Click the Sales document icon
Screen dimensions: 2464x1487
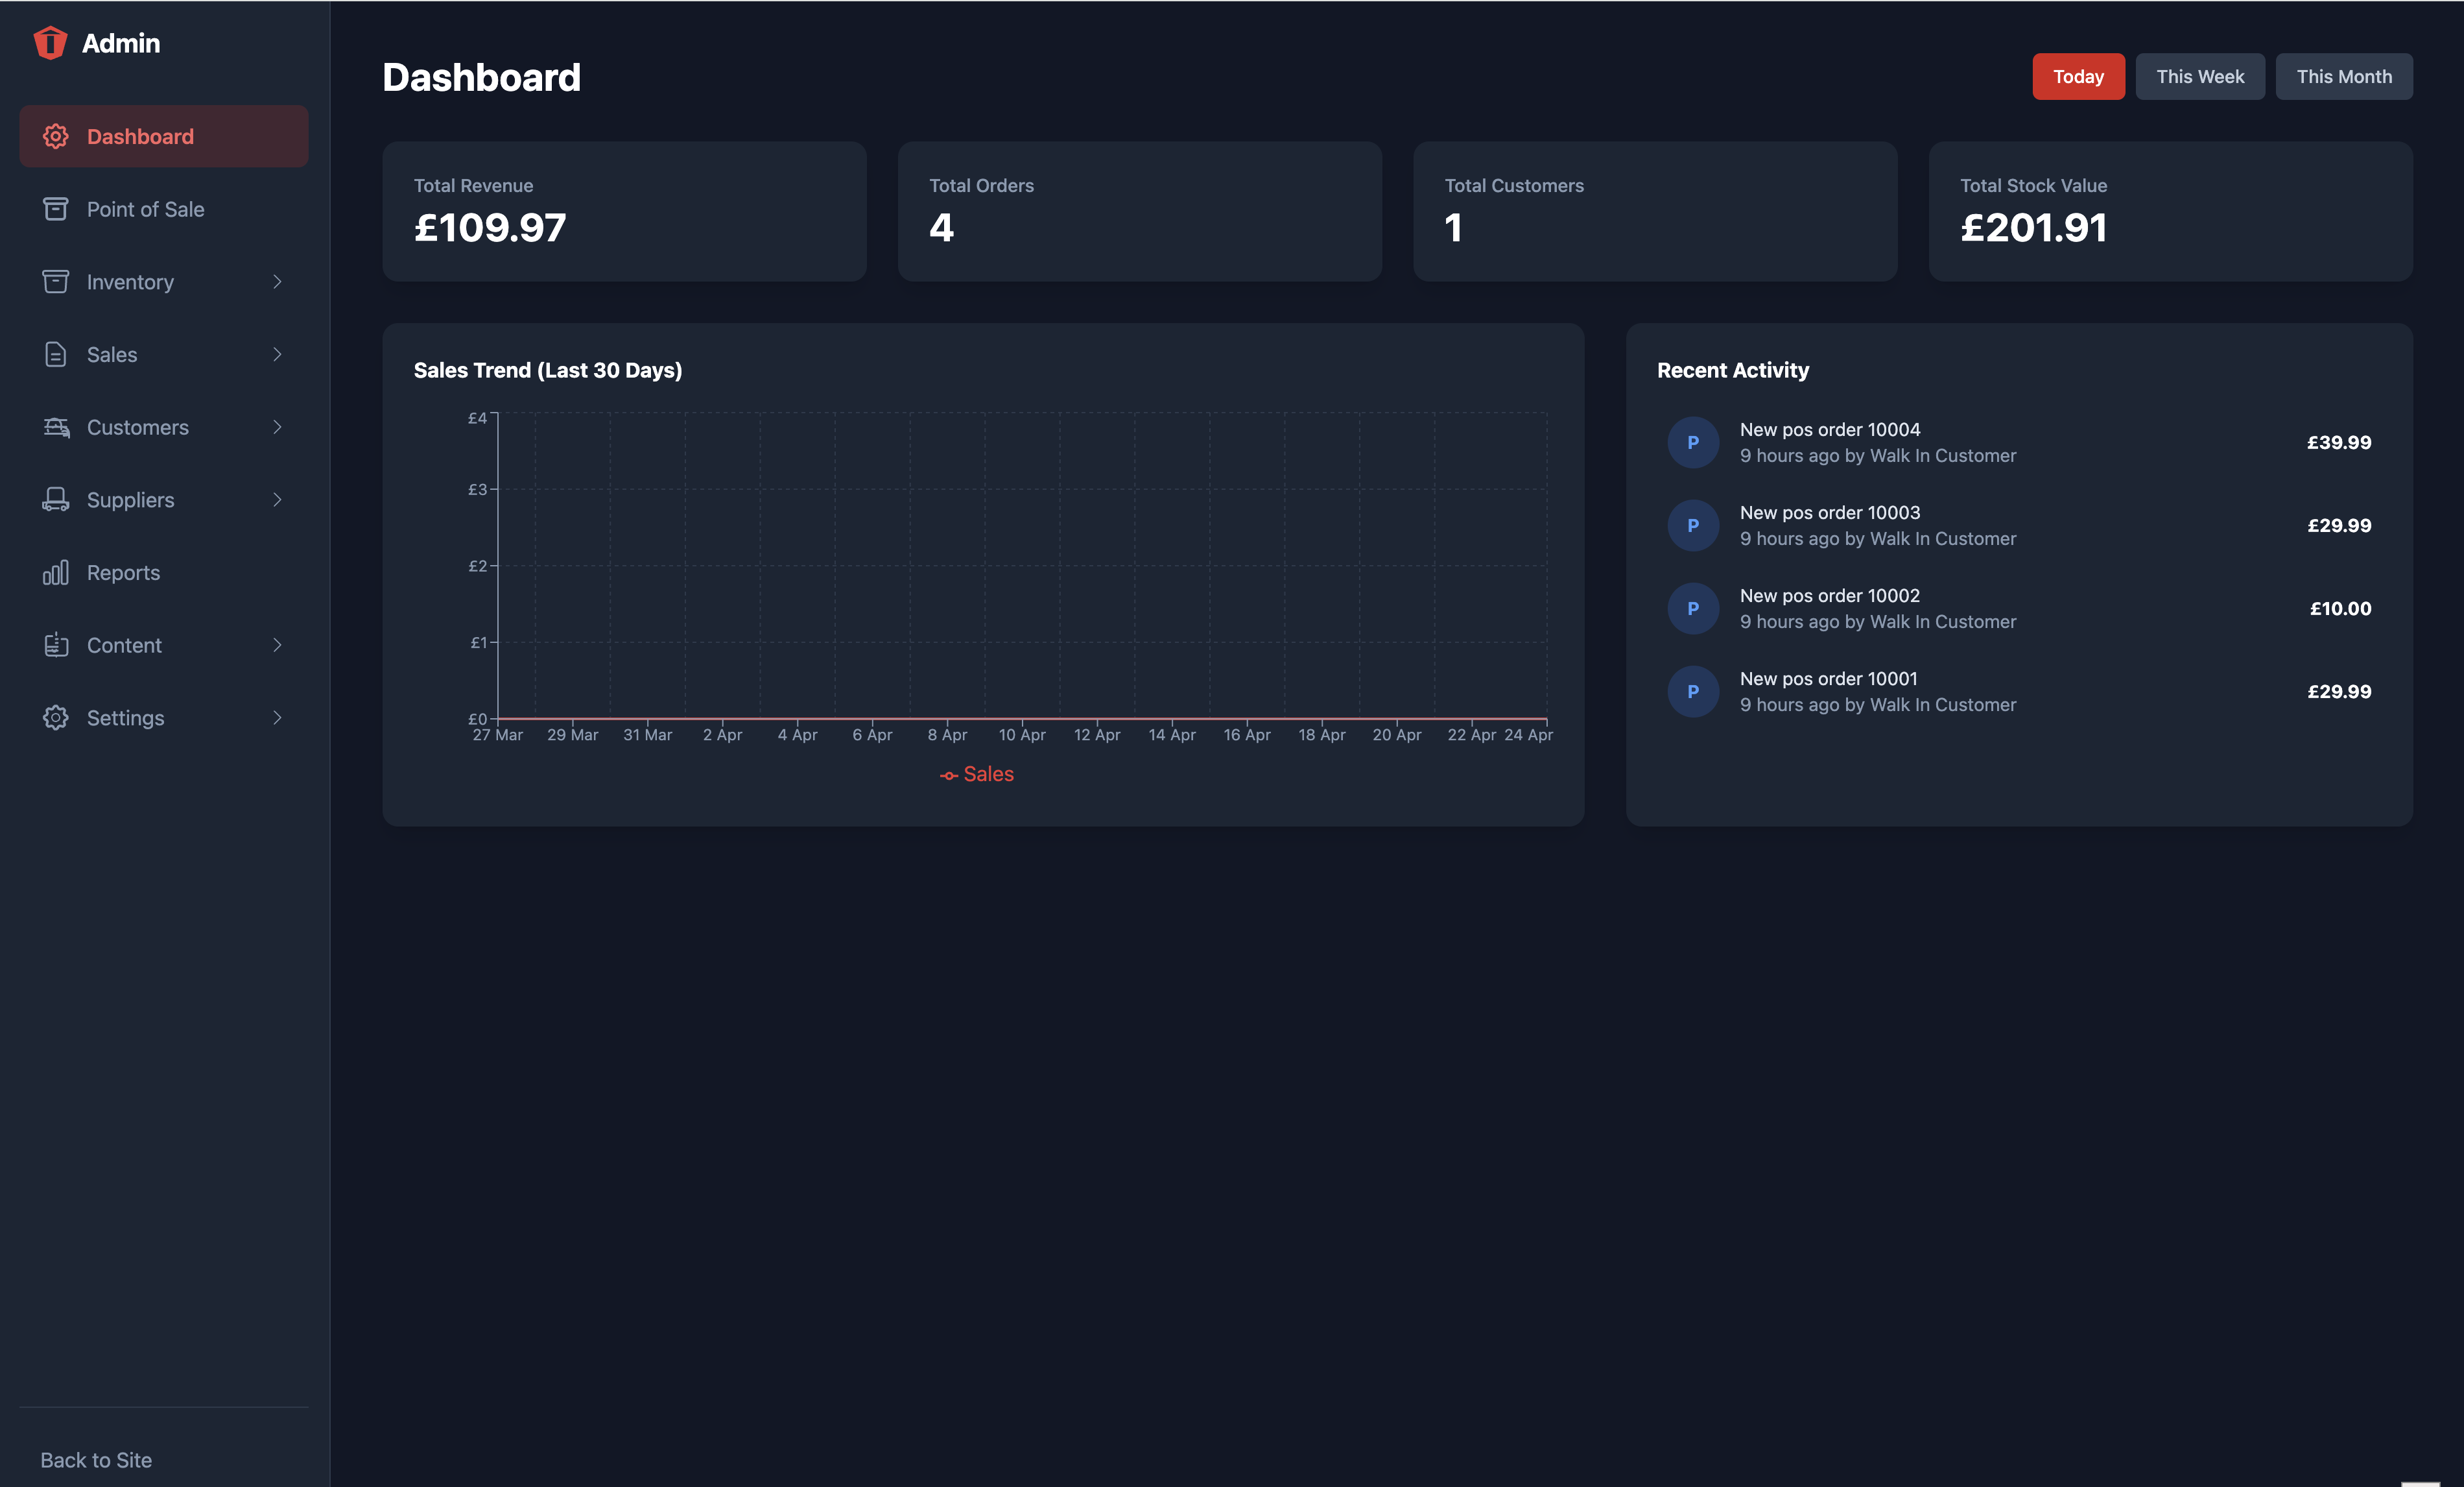click(x=56, y=354)
